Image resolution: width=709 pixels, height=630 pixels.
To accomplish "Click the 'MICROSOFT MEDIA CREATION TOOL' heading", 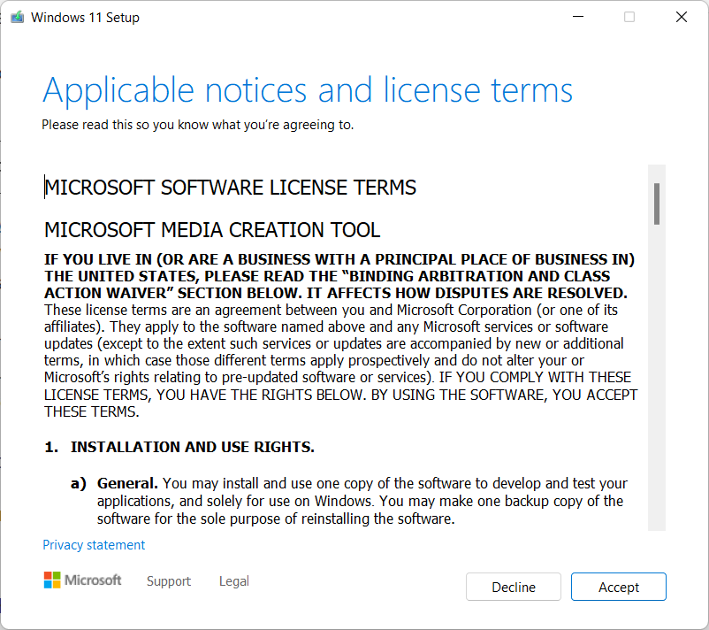I will (x=211, y=230).
